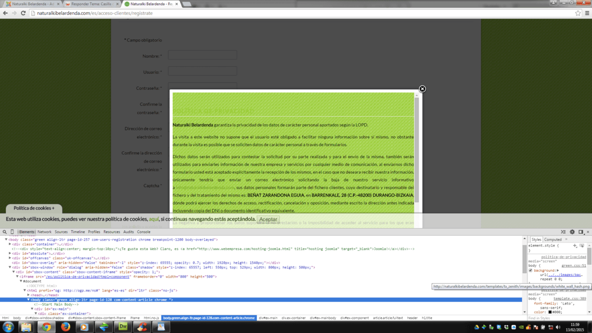592x333 pixels.
Task: Click the Nombre input field
Action: (203, 55)
